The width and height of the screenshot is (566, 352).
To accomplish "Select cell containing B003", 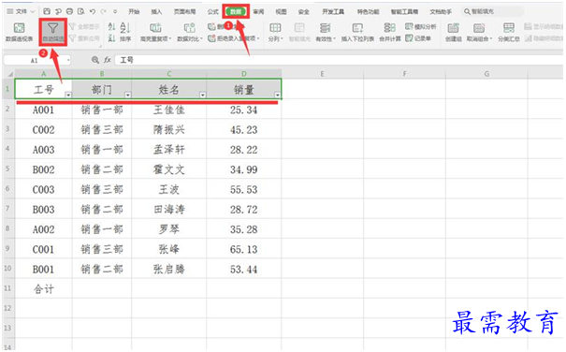I will click(43, 209).
